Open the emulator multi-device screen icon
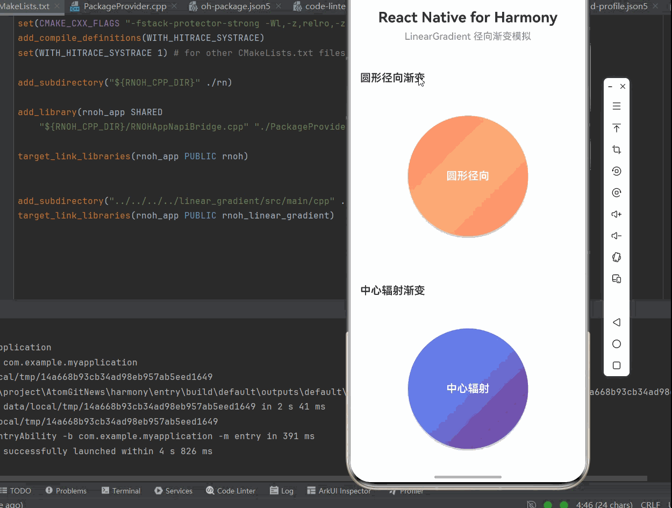The image size is (672, 508). click(617, 279)
